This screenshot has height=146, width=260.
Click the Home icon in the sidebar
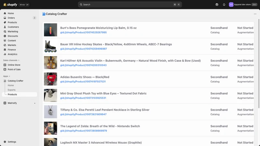click(x=5, y=13)
